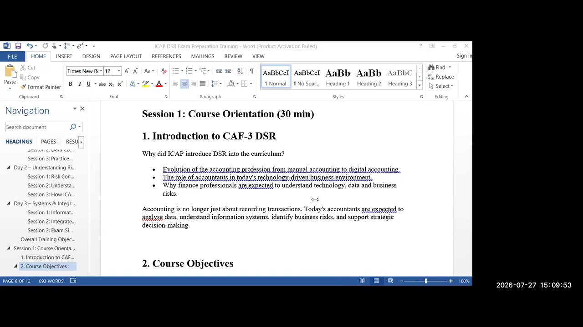Click the Redo/Repeat arrow in quick access toolbar
The height and width of the screenshot is (327, 583).
(45, 46)
